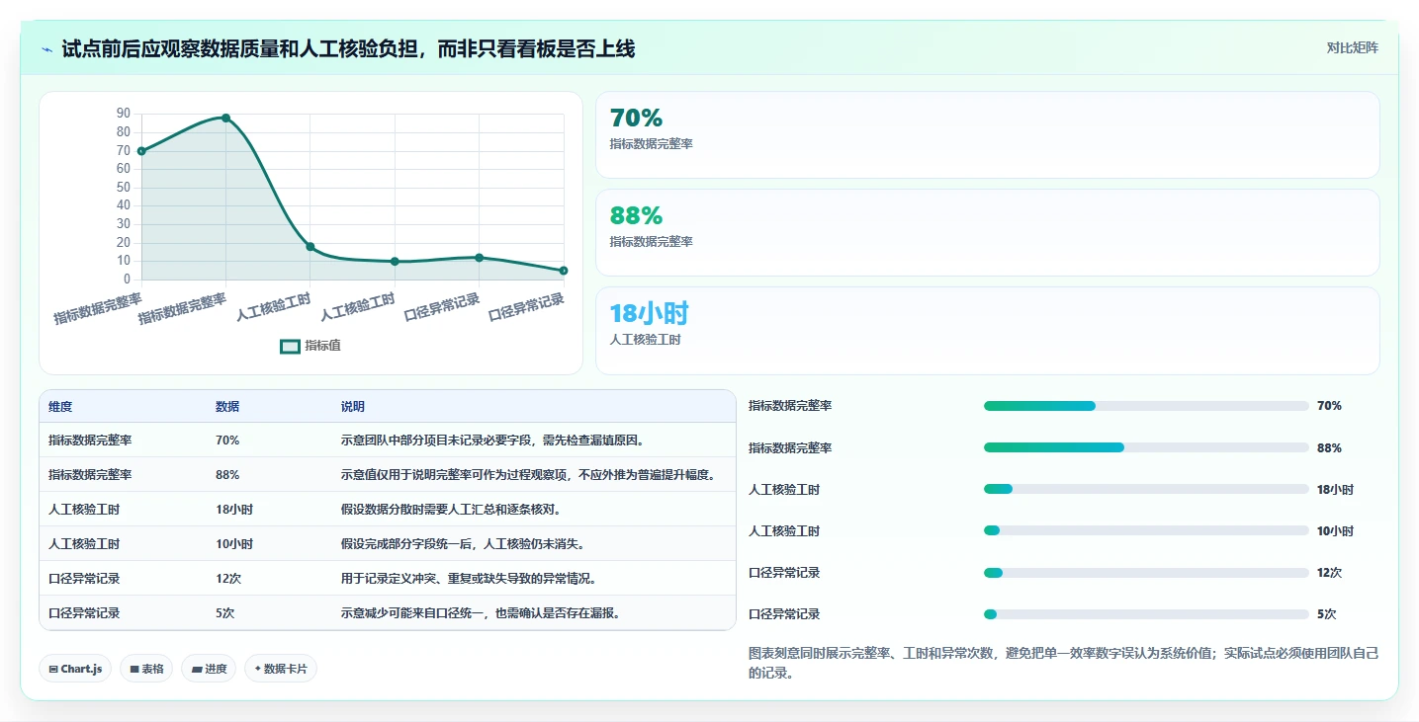
Task: Click the 说明 column header
Action: tap(353, 407)
